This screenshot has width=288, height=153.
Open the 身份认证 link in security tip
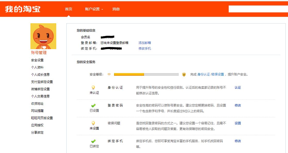[x=204, y=74]
